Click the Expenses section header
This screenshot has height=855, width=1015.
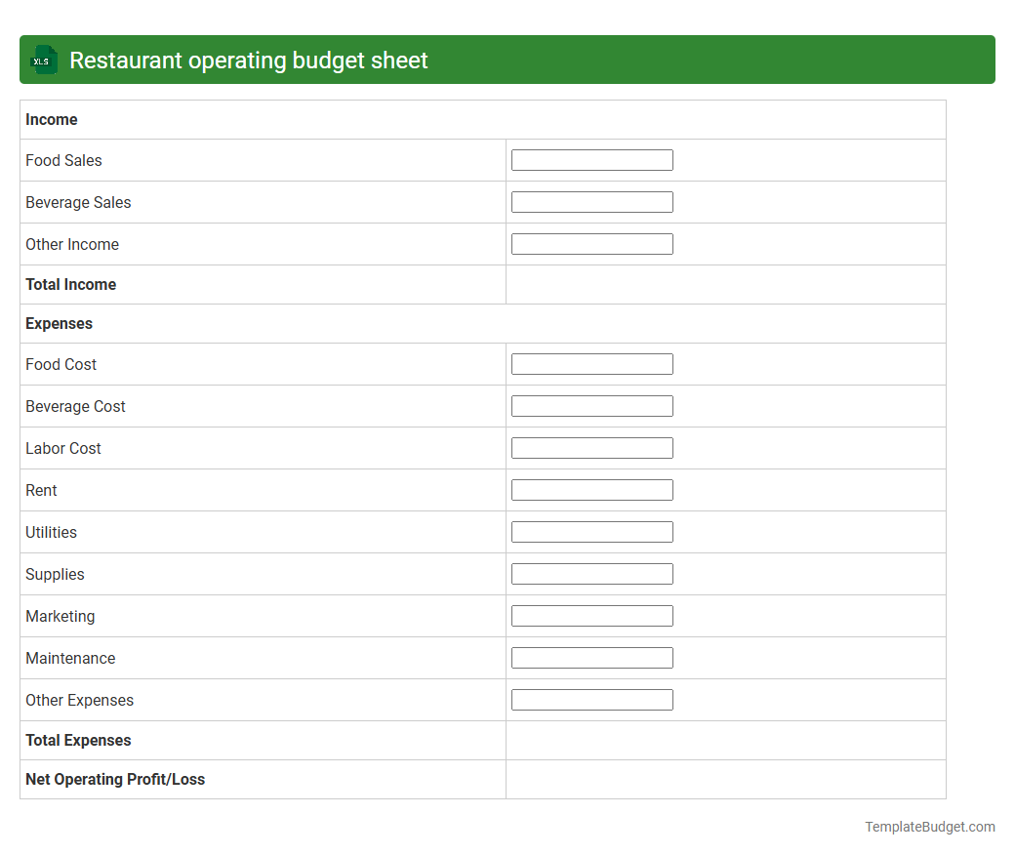tap(60, 323)
